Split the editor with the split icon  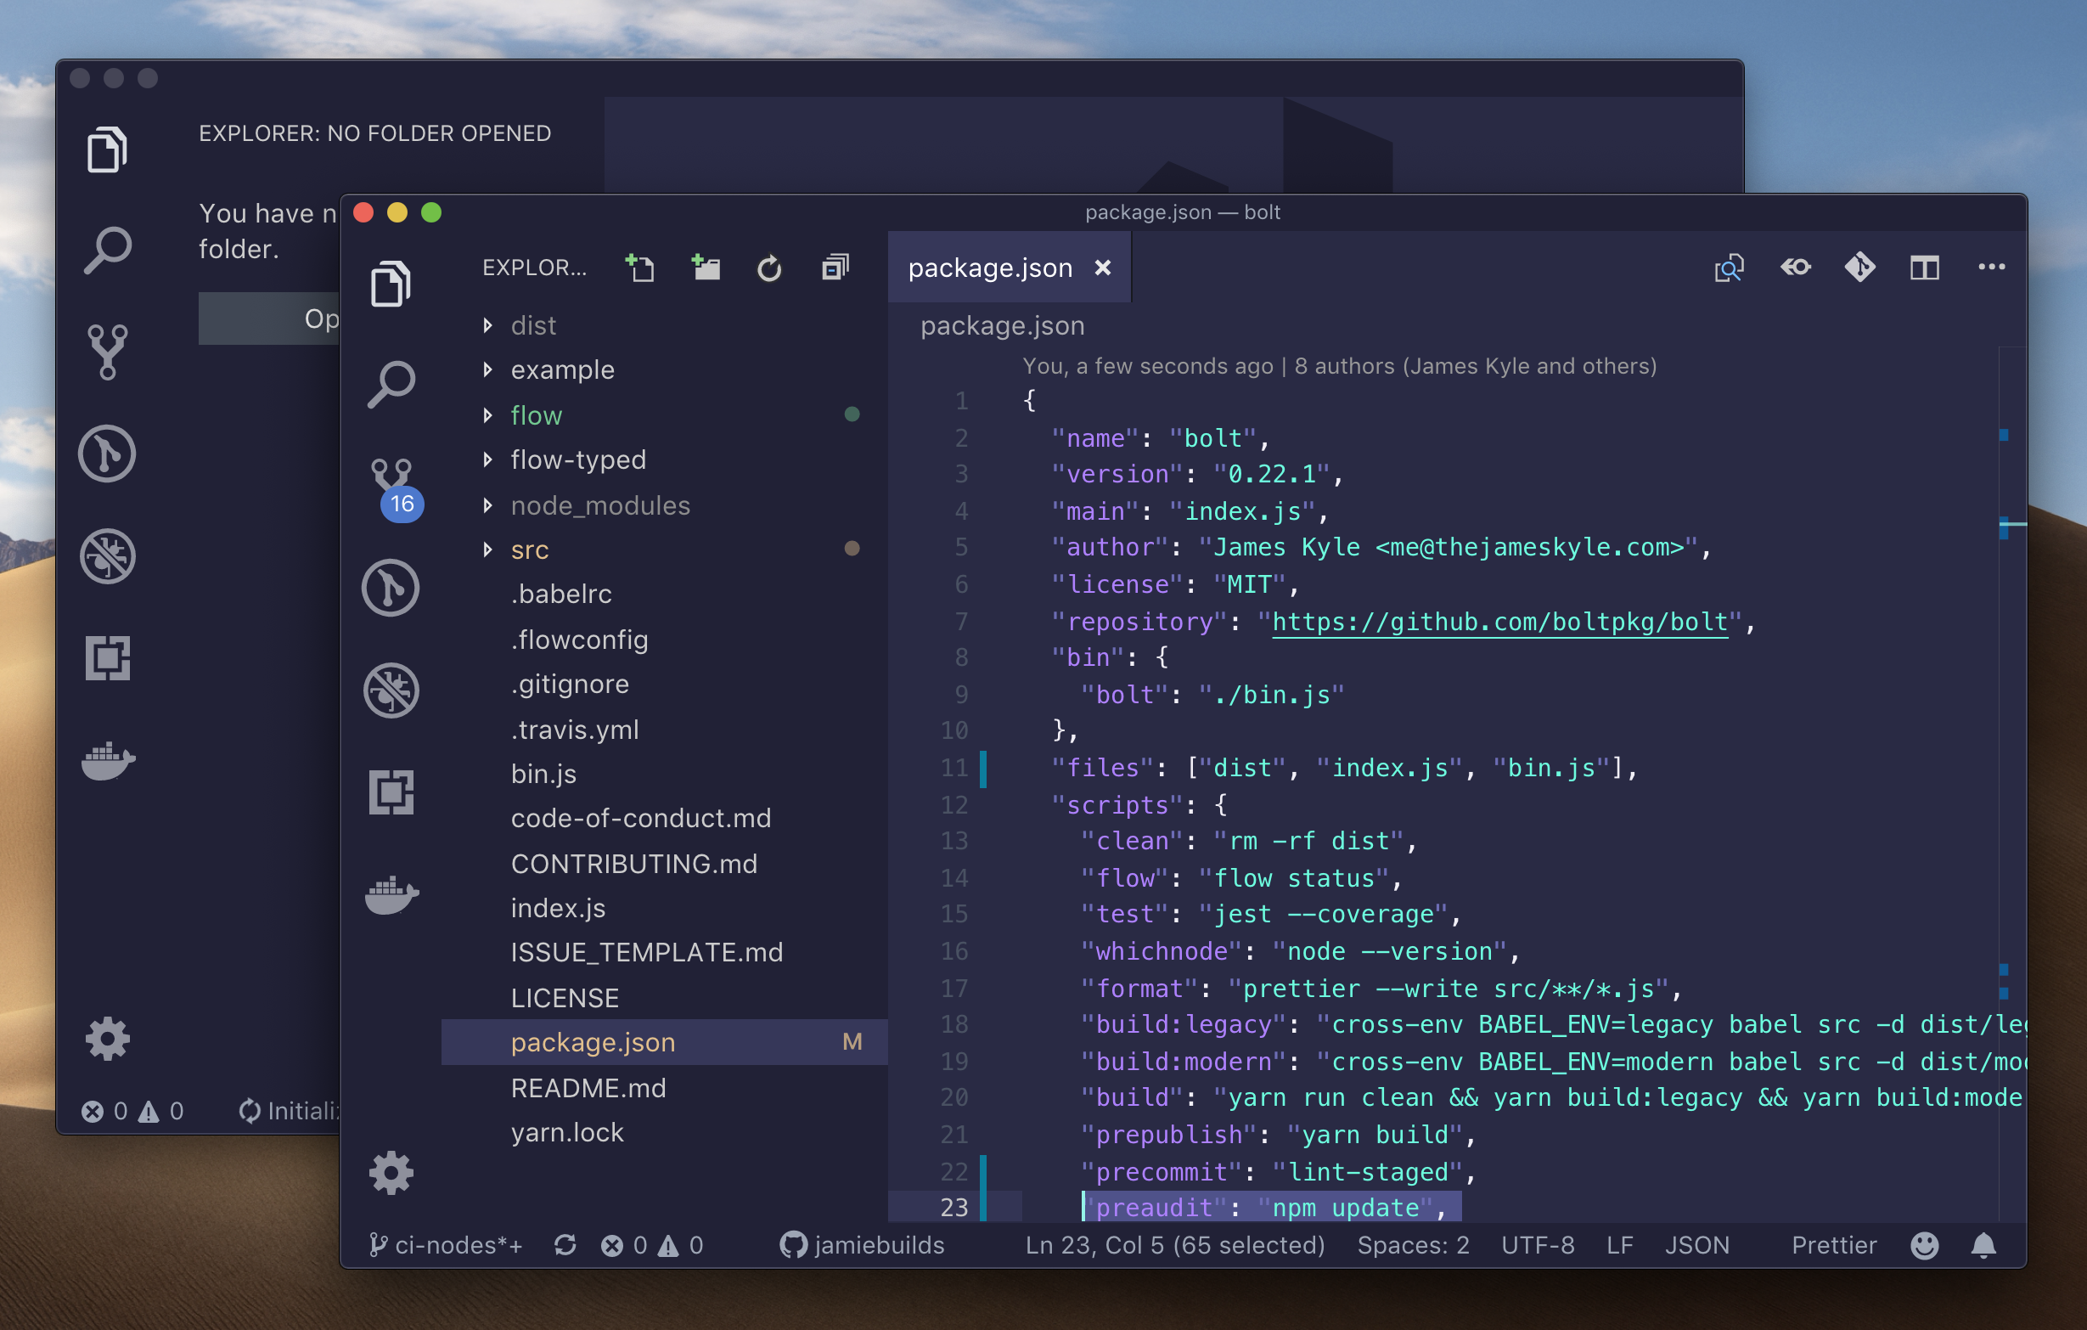click(x=1924, y=268)
